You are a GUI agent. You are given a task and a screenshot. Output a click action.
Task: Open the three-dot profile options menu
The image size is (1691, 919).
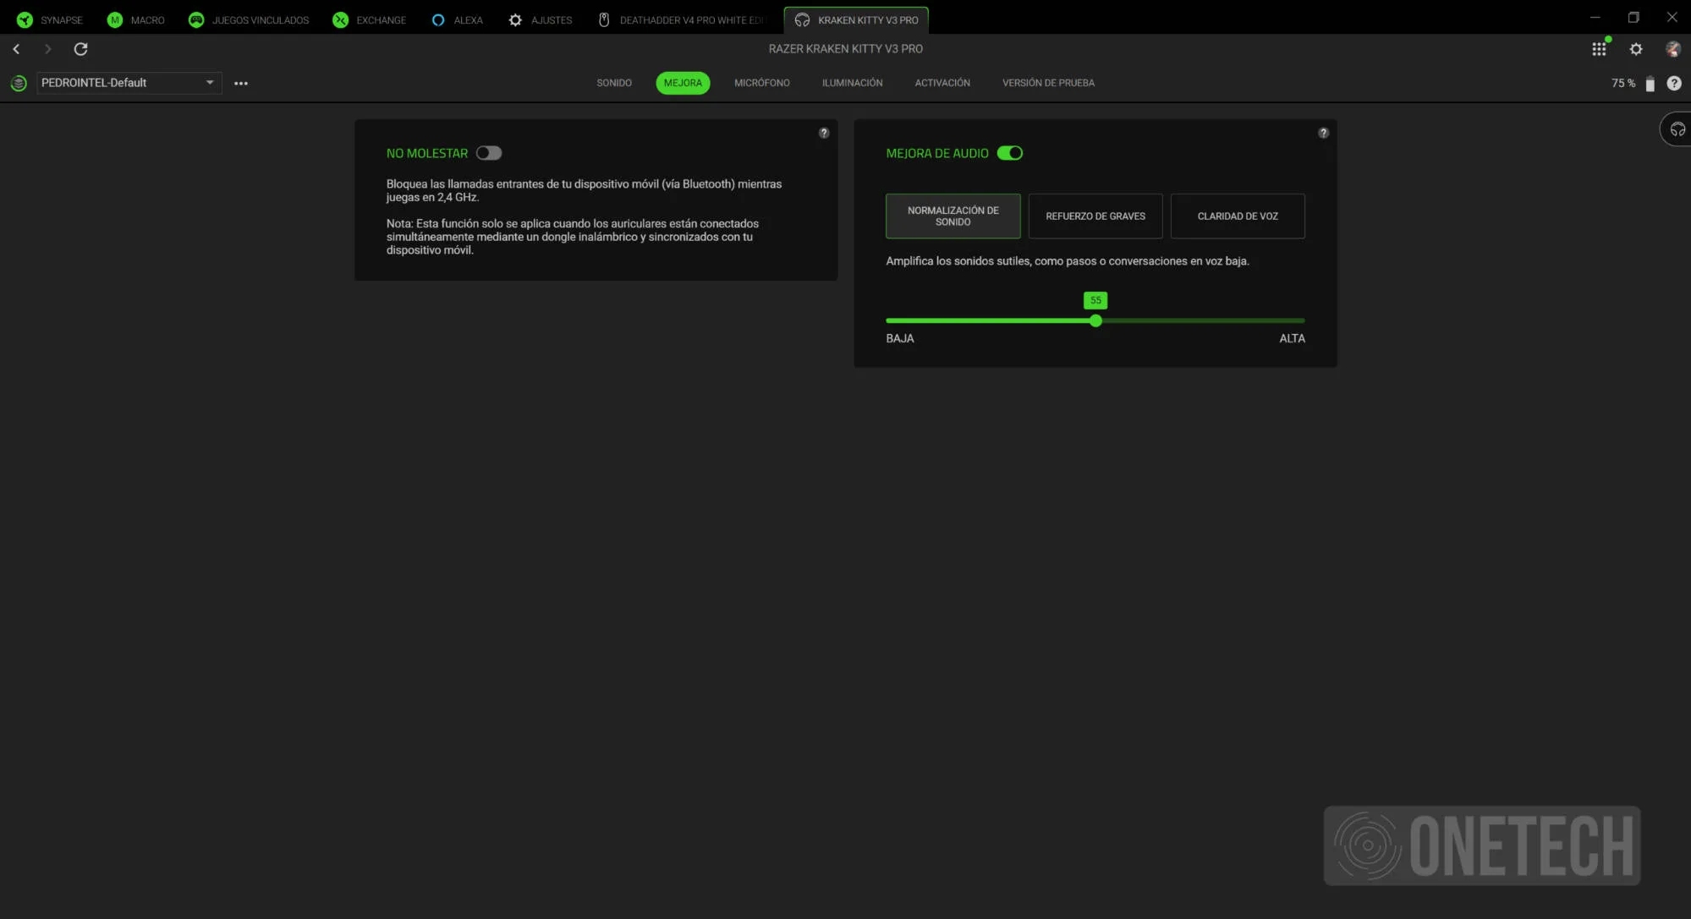pyautogui.click(x=241, y=83)
